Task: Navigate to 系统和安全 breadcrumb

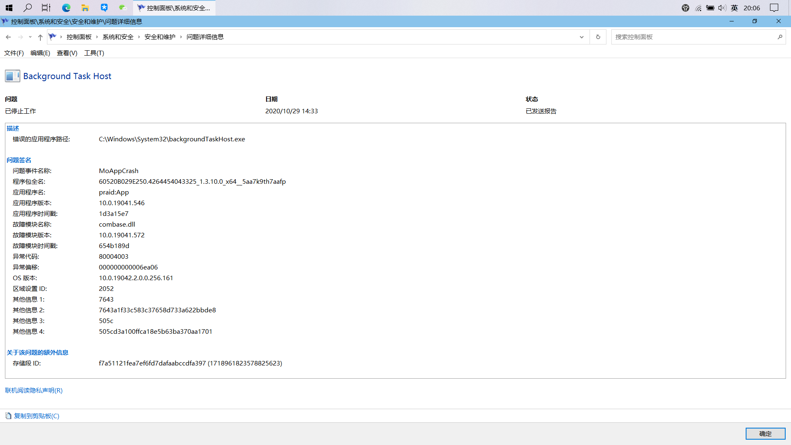Action: tap(118, 37)
